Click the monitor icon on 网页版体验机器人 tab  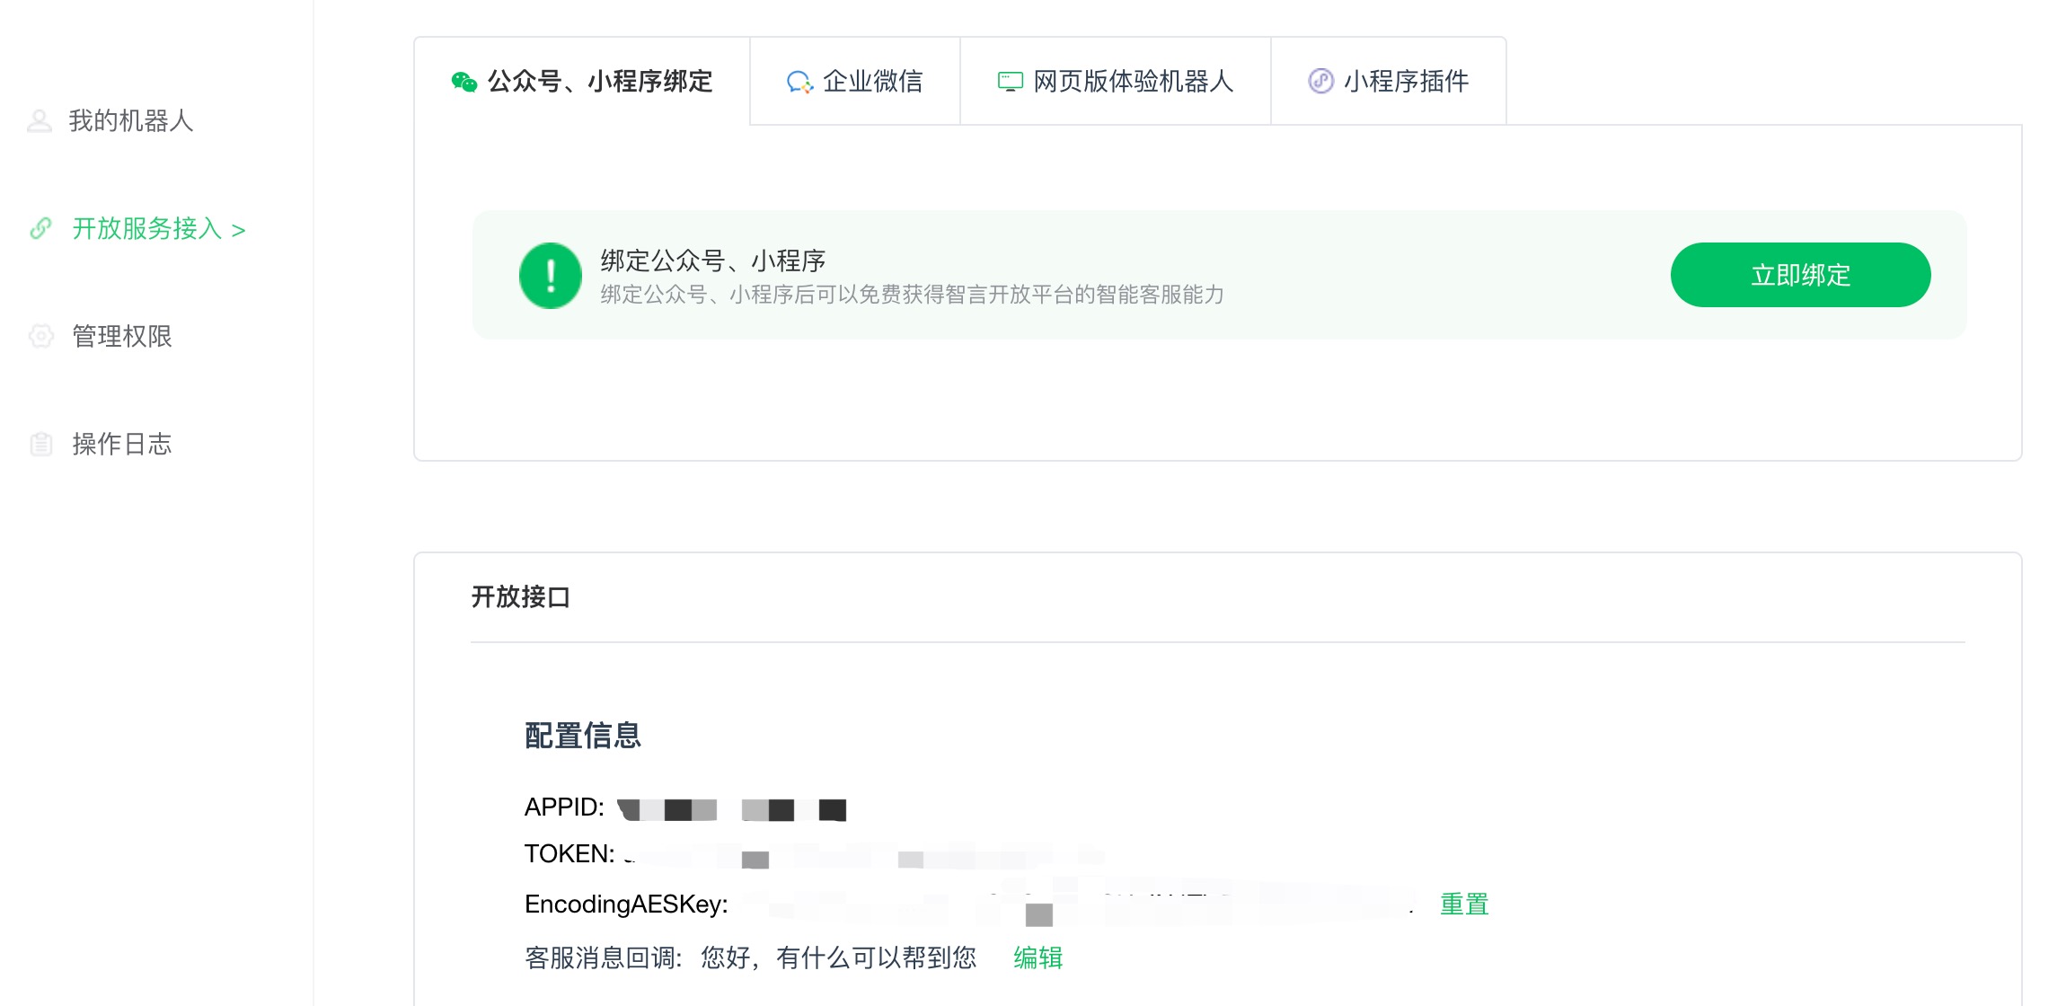(x=1010, y=82)
